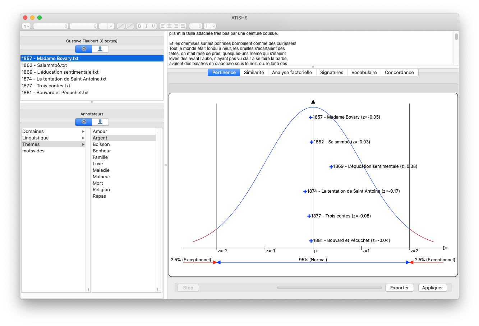Screen dimensions: 479x326
Task: Open the list bullets dropdown in the toolbar
Action: pos(209,26)
